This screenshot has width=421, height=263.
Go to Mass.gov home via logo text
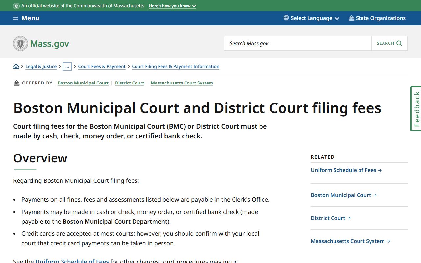click(50, 44)
